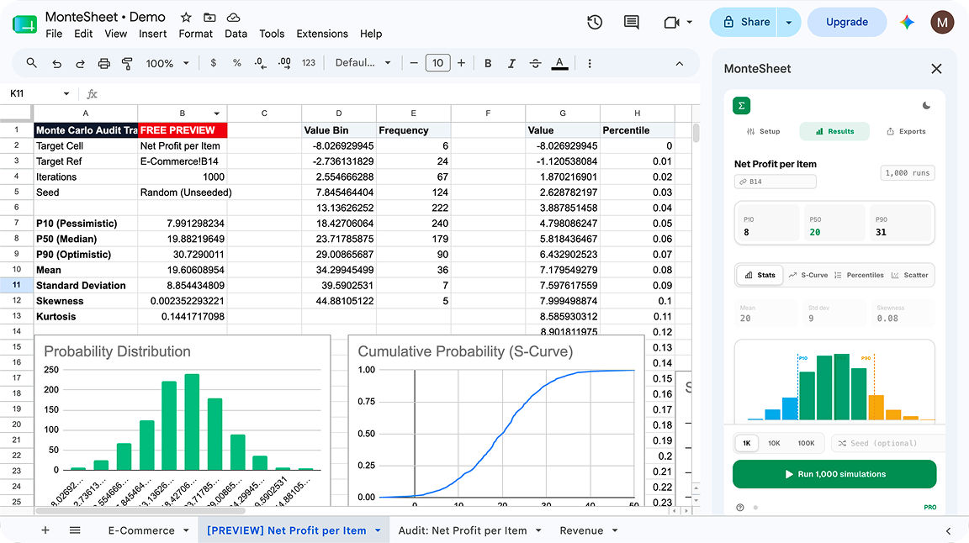
Task: Print the spreadsheet
Action: tap(103, 63)
